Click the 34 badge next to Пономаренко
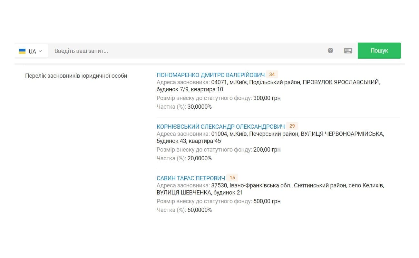This screenshot has height=258, width=419. pyautogui.click(x=272, y=74)
